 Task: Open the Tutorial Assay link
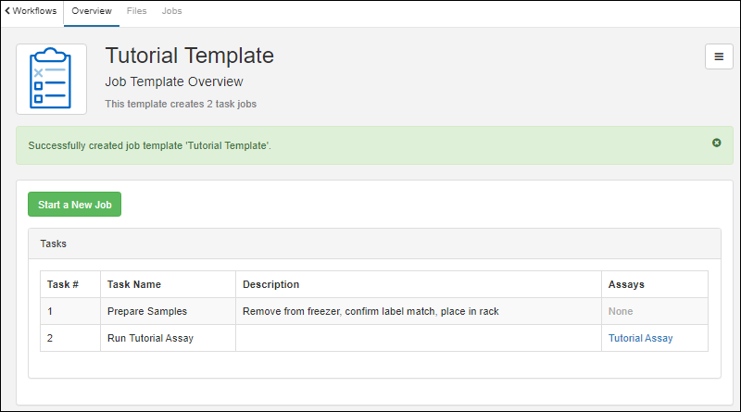pos(640,338)
